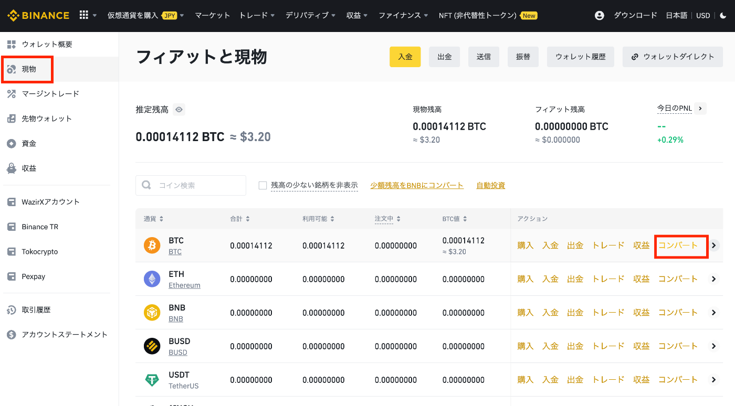Click トレード in the ETH row
Image resolution: width=735 pixels, height=406 pixels.
coord(608,279)
